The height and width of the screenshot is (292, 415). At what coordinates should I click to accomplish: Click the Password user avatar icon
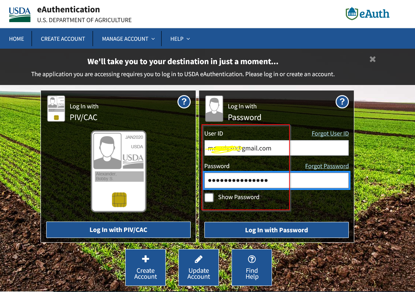[x=214, y=109]
